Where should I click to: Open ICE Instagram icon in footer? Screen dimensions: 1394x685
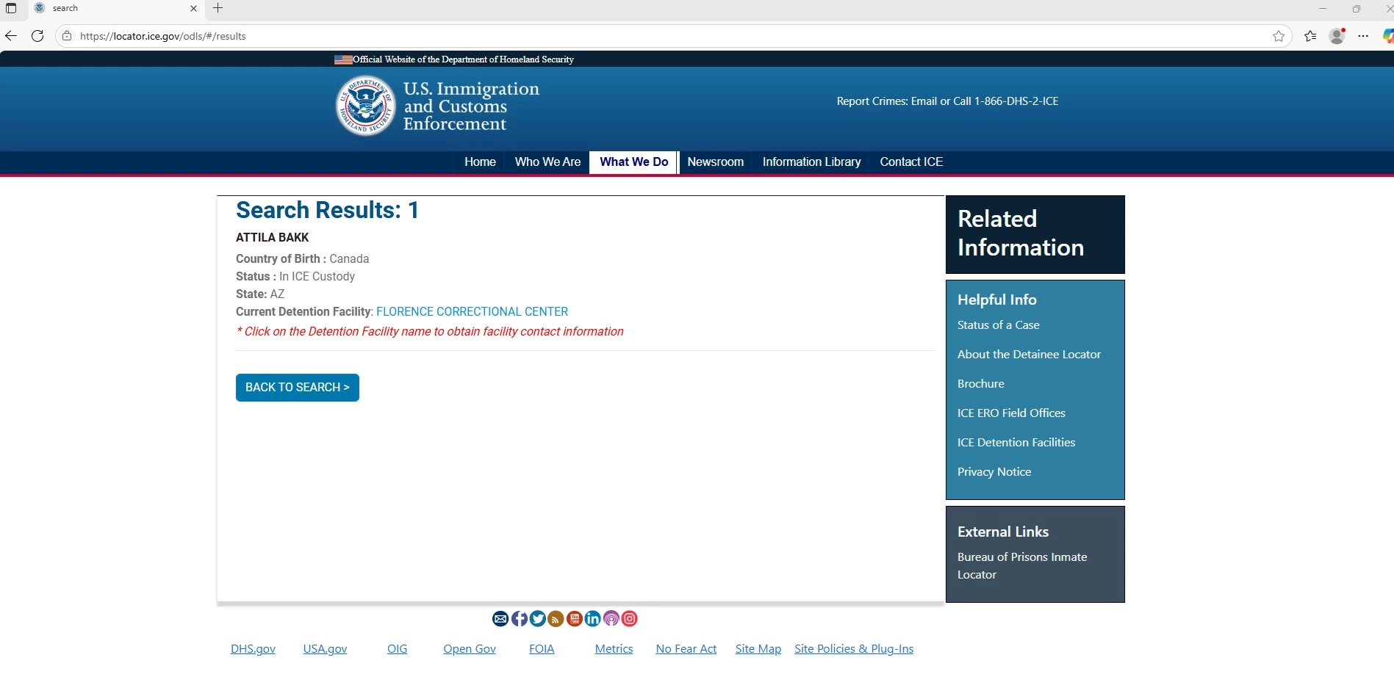630,619
